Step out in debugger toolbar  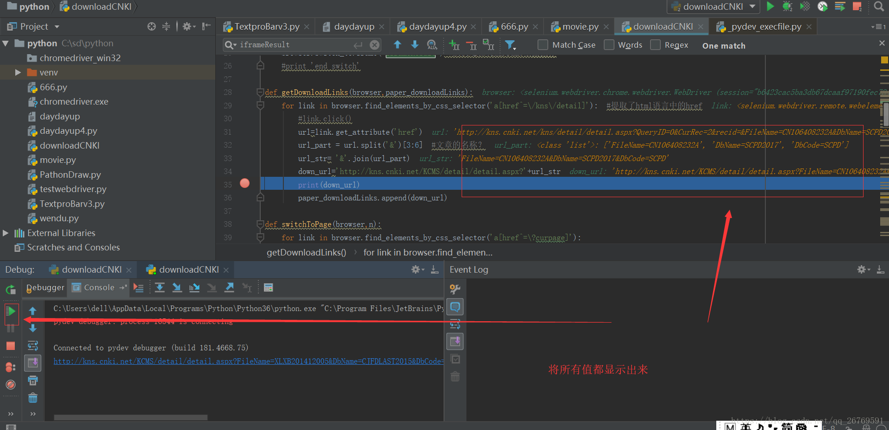(x=229, y=287)
